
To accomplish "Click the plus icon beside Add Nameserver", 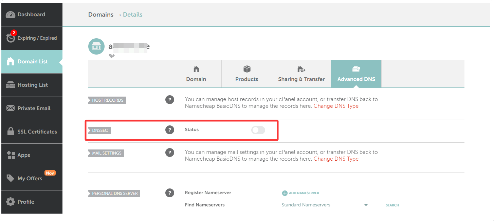I will 285,193.
